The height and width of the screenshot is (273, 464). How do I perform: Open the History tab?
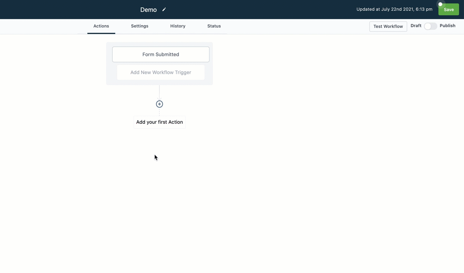click(x=178, y=26)
